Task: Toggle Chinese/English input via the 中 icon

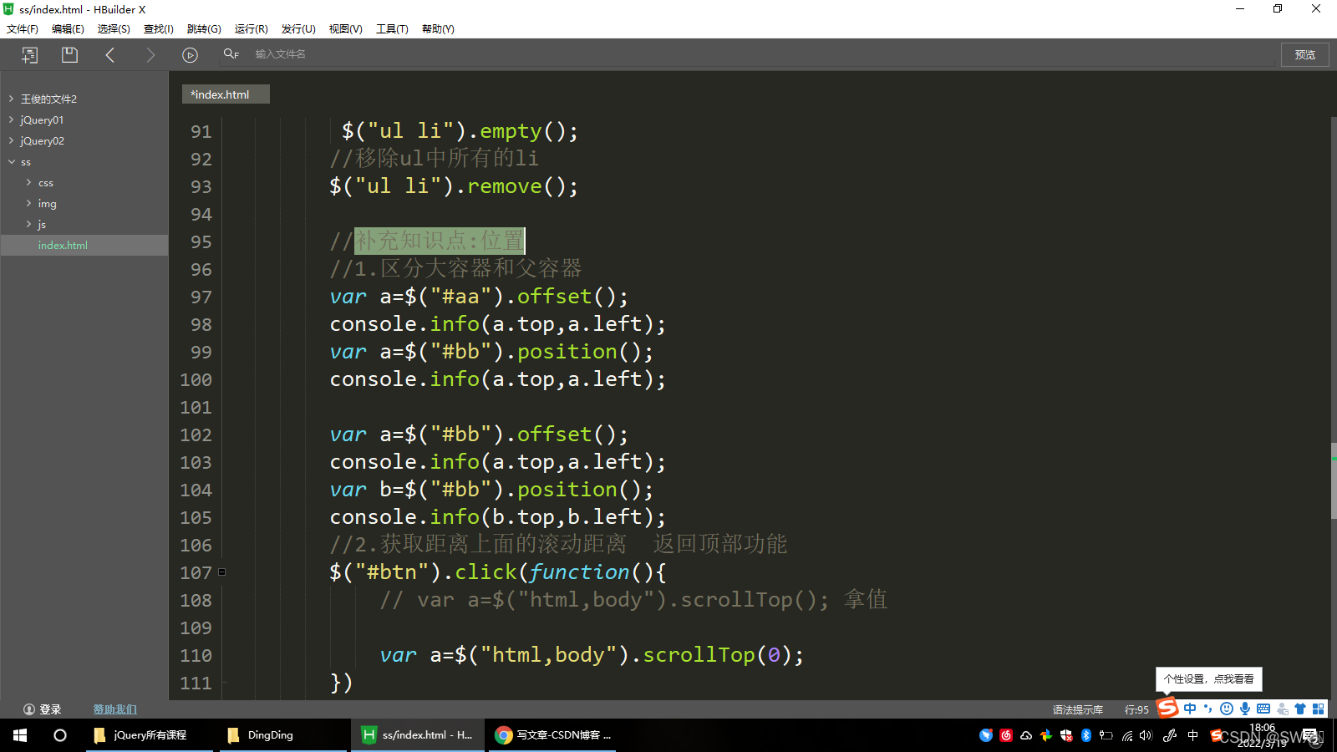Action: pos(1189,709)
